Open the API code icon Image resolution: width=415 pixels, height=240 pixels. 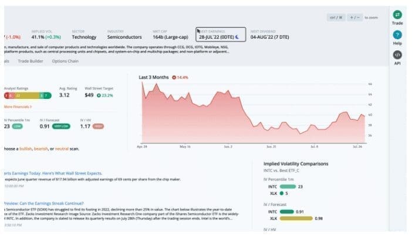tap(397, 55)
